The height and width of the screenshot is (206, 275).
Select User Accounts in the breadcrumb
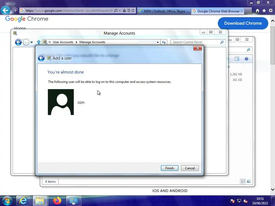tap(63, 42)
